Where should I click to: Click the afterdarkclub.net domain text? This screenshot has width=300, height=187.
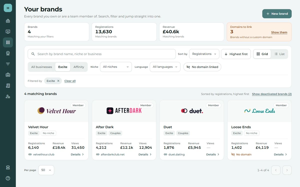(113, 155)
